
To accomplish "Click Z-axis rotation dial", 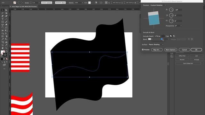I will tap(171, 21).
